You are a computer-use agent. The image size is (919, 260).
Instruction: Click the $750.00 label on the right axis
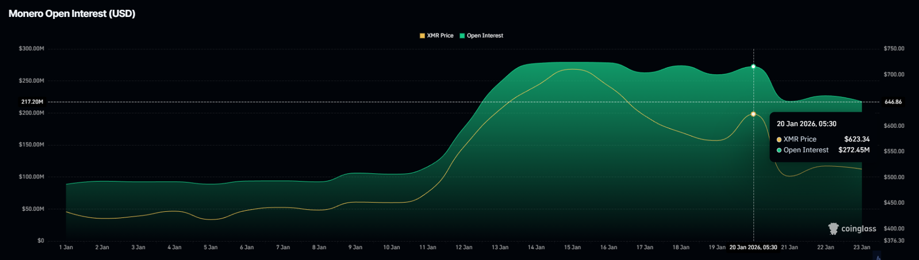pos(894,49)
